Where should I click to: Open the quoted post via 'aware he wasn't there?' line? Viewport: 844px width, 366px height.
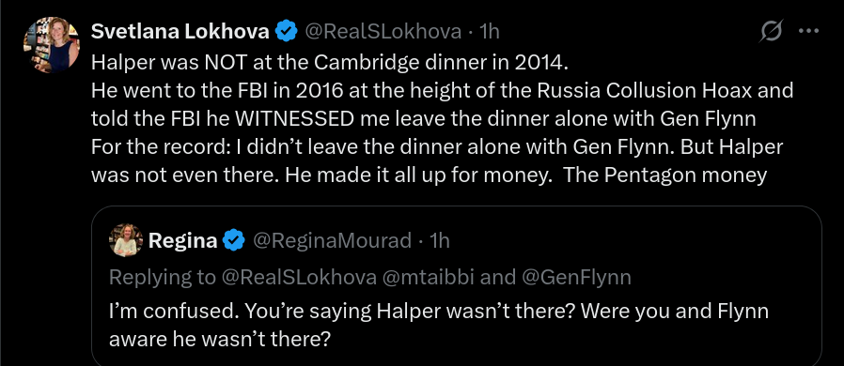pyautogui.click(x=219, y=340)
